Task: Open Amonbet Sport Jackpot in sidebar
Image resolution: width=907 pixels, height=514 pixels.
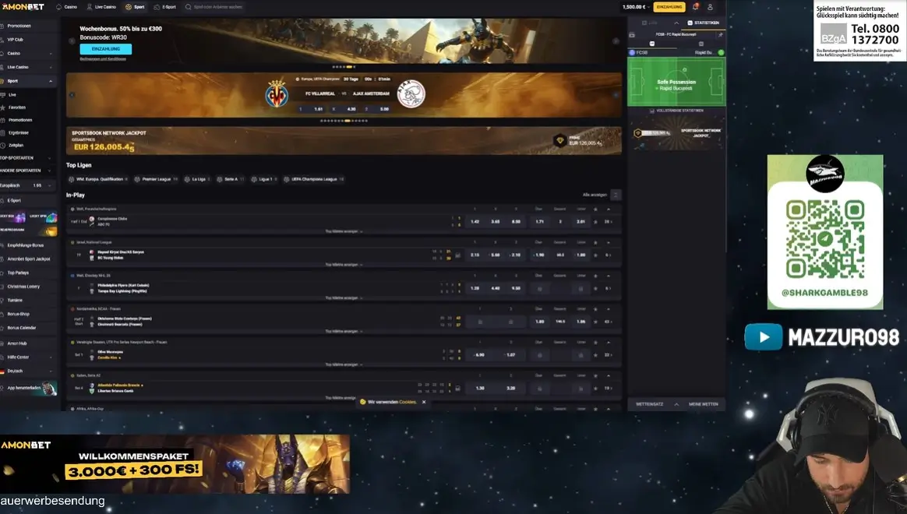Action: tap(28, 259)
